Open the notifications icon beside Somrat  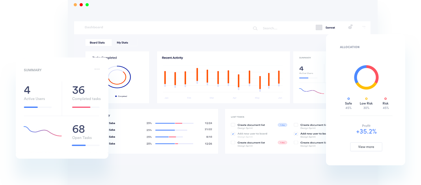point(350,27)
